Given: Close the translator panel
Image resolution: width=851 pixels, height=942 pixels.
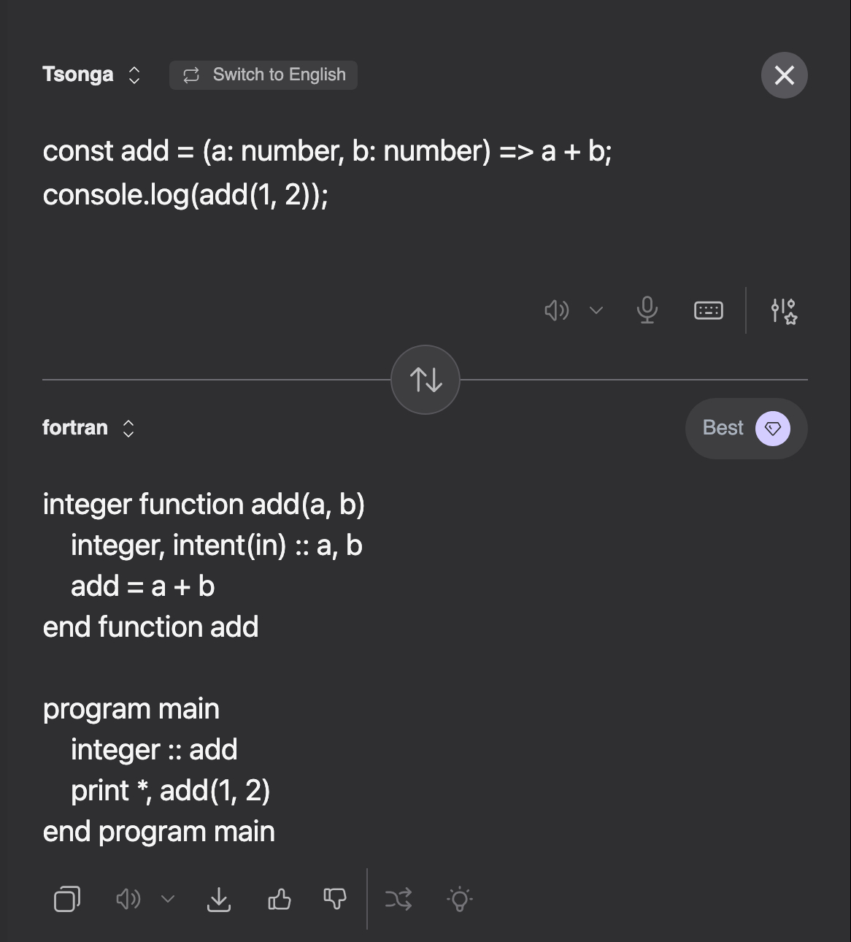Looking at the screenshot, I should (784, 75).
